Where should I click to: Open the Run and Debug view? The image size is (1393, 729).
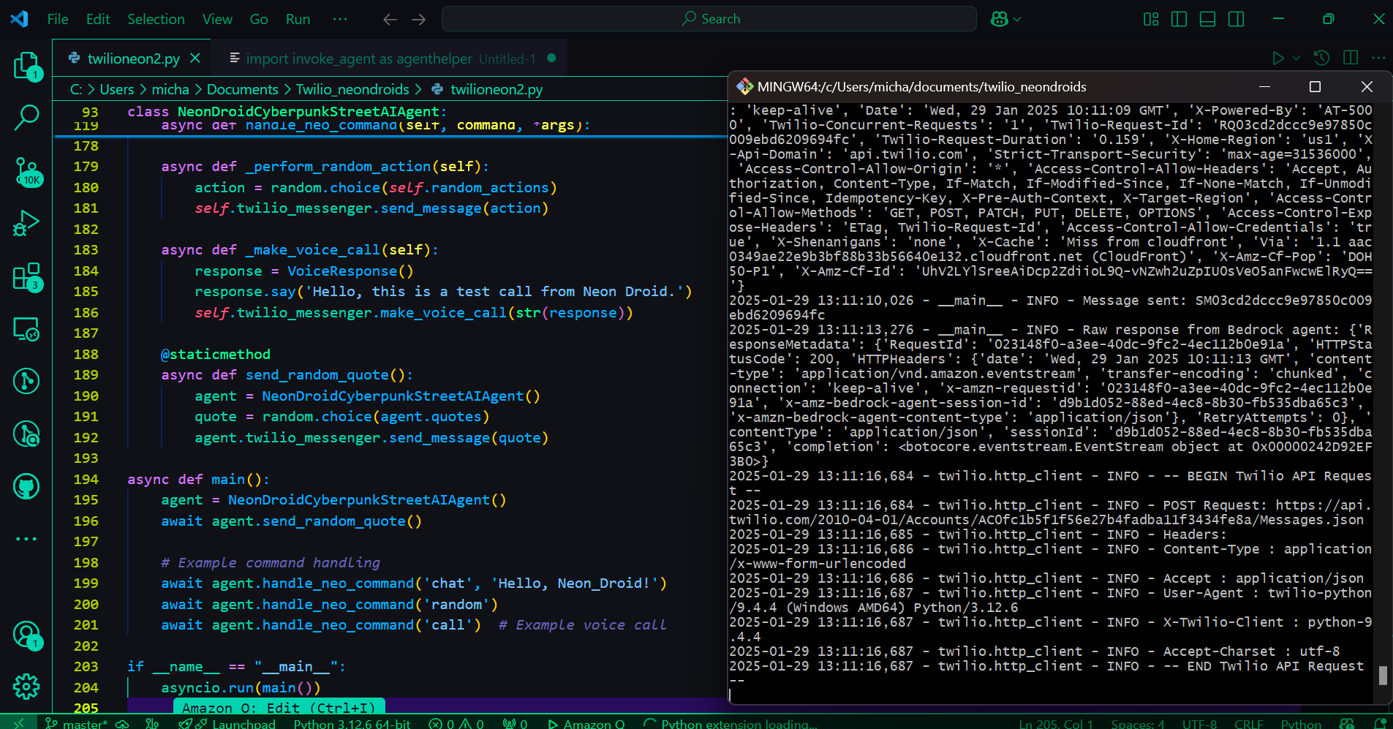pyautogui.click(x=26, y=223)
